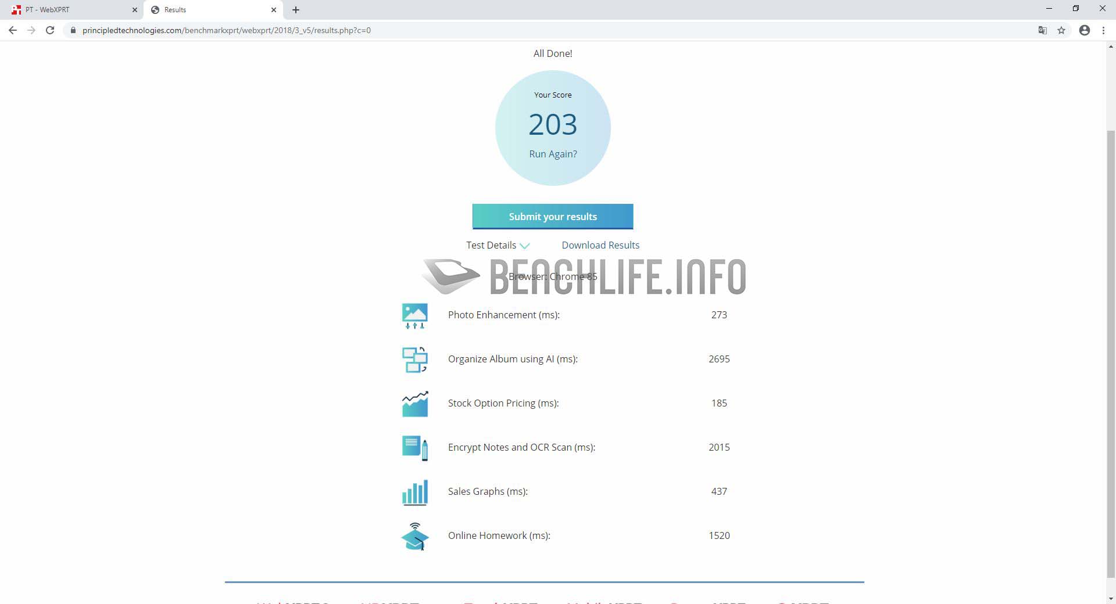Click the Stock Option Pricing chart icon

414,404
